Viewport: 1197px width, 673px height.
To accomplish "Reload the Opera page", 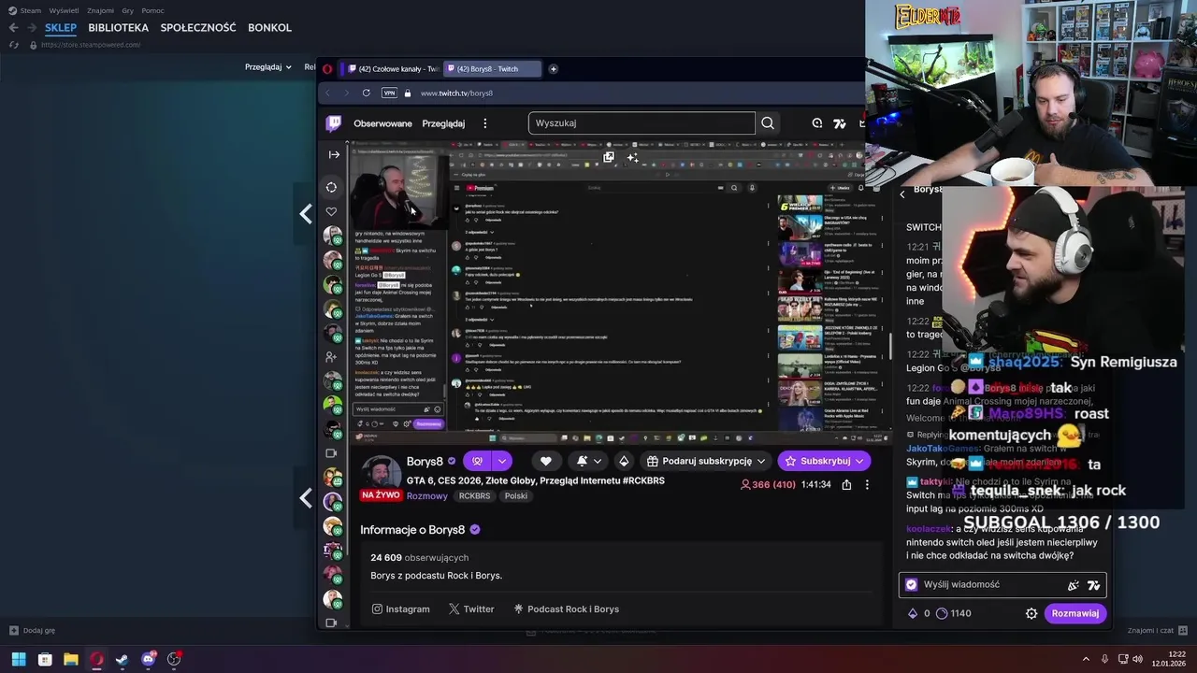I will click(x=366, y=93).
